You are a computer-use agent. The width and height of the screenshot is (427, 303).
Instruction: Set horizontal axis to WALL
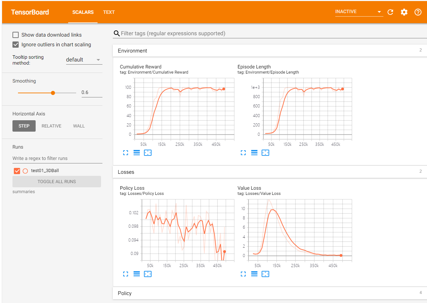(x=79, y=126)
